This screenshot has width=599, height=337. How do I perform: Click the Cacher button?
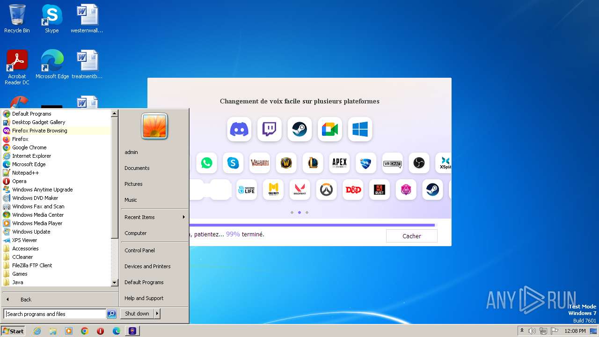pyautogui.click(x=412, y=236)
